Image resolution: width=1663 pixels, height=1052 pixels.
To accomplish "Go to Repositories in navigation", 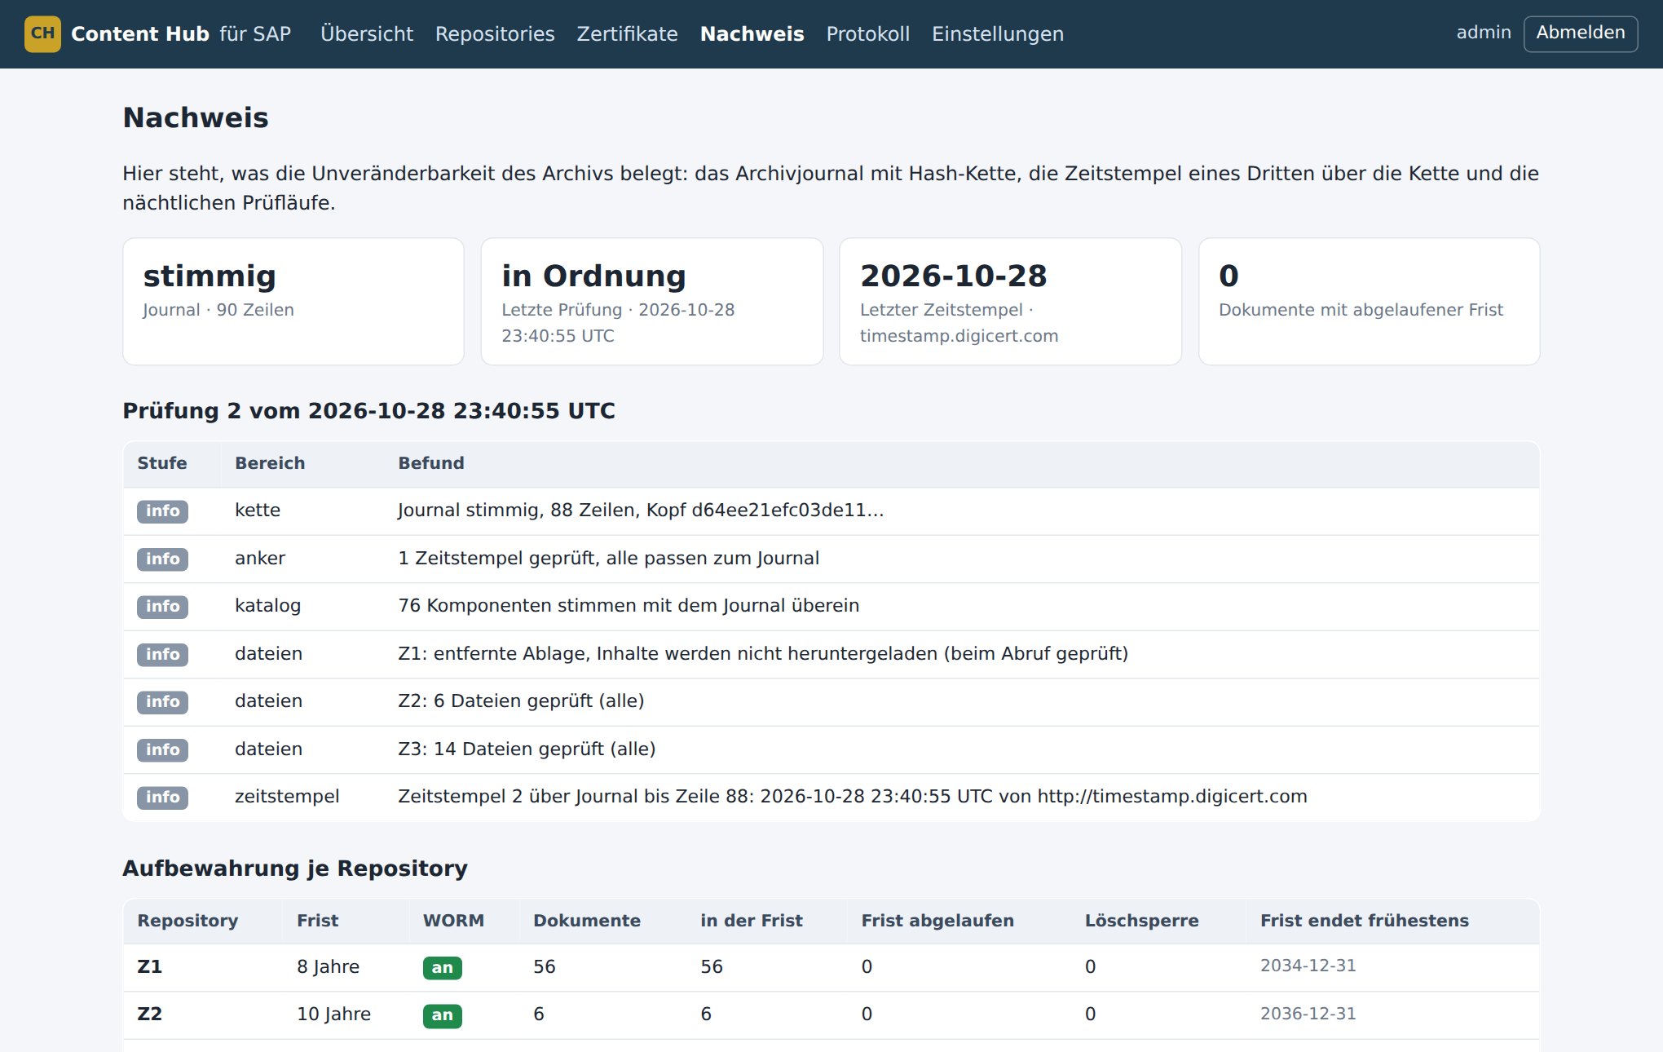I will (495, 33).
